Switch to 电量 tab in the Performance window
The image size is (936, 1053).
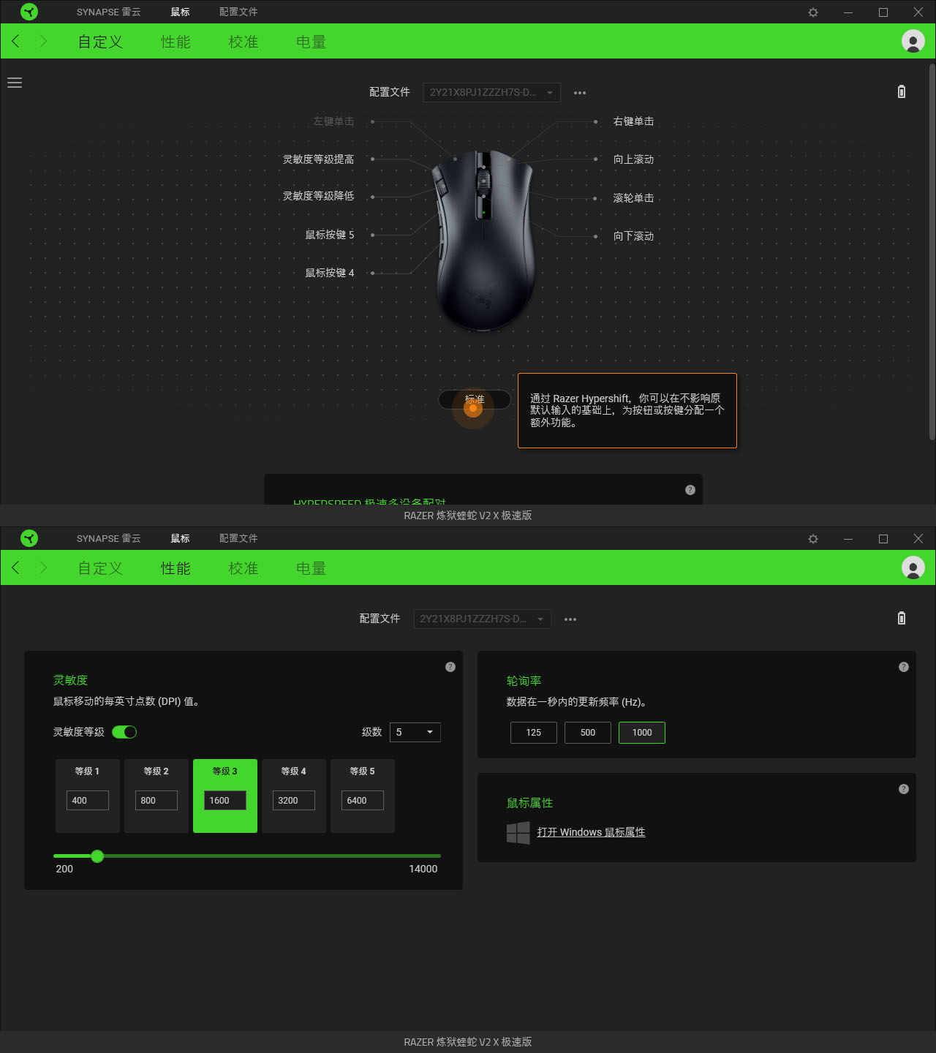[x=312, y=568]
